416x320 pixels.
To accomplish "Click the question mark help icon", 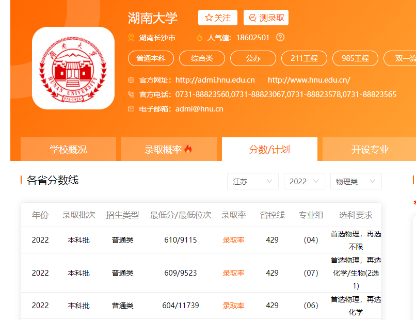I will point(280,37).
